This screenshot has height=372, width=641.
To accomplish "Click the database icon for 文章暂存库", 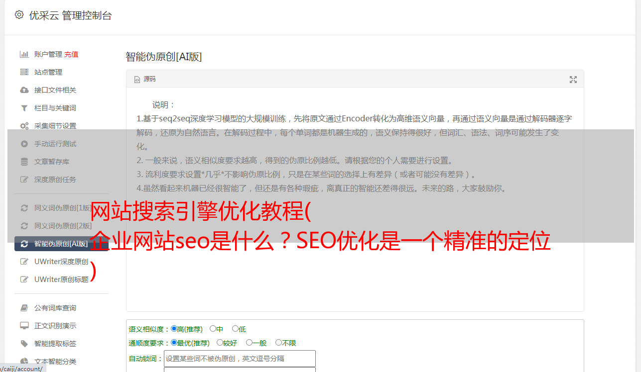I will [24, 162].
